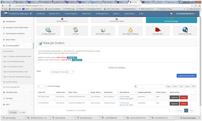Click the notifications icon in top bar
Image resolution: width=202 pixels, height=121 pixels.
(x=171, y=13)
